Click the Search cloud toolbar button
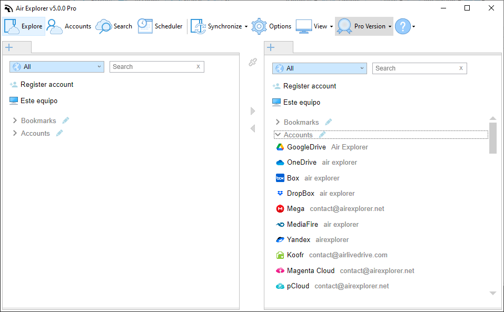This screenshot has height=312, width=504. click(114, 26)
